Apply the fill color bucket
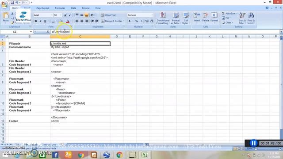The image size is (283, 159). [61, 21]
